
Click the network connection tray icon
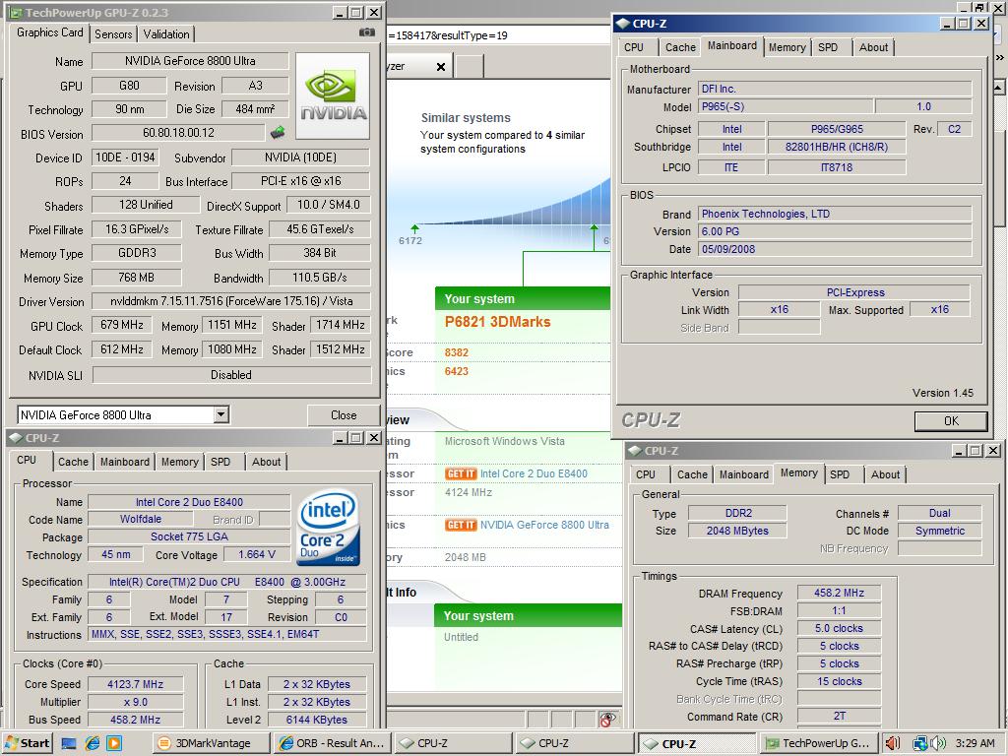[920, 743]
